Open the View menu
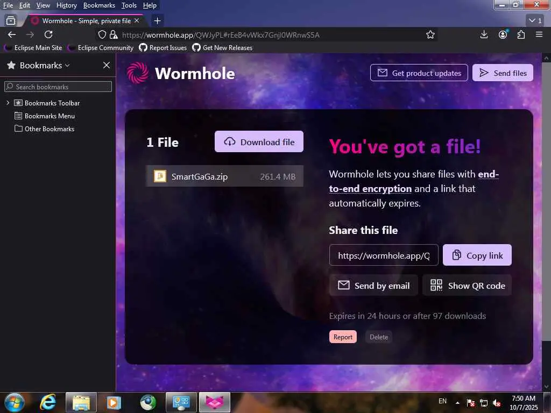This screenshot has height=413, width=551. coord(43,5)
